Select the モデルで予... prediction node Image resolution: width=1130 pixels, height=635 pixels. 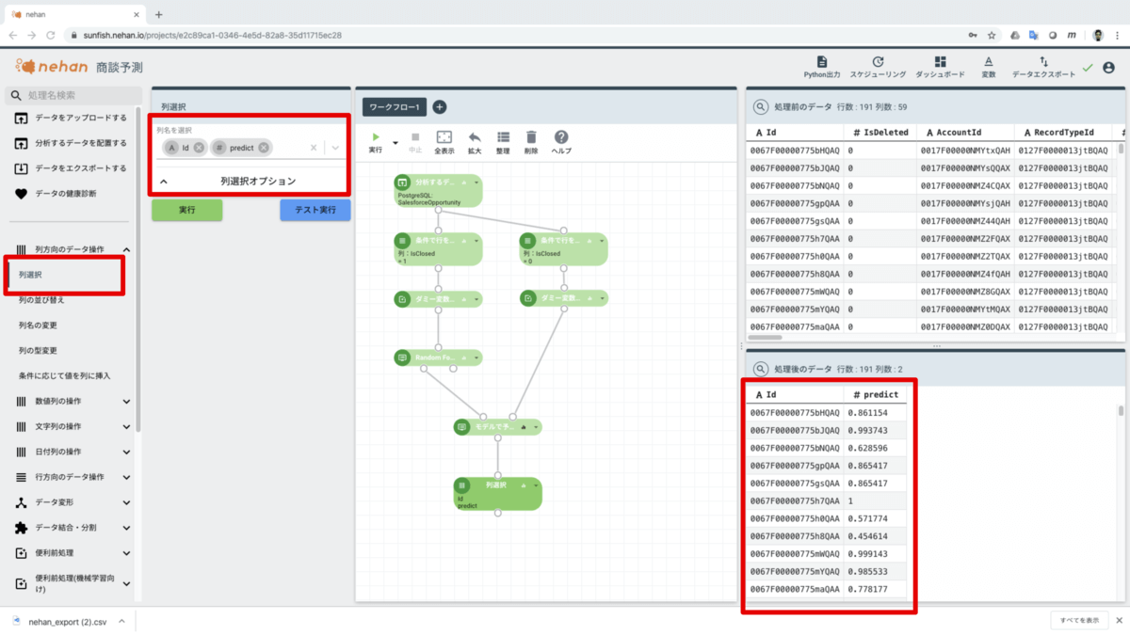coord(497,427)
